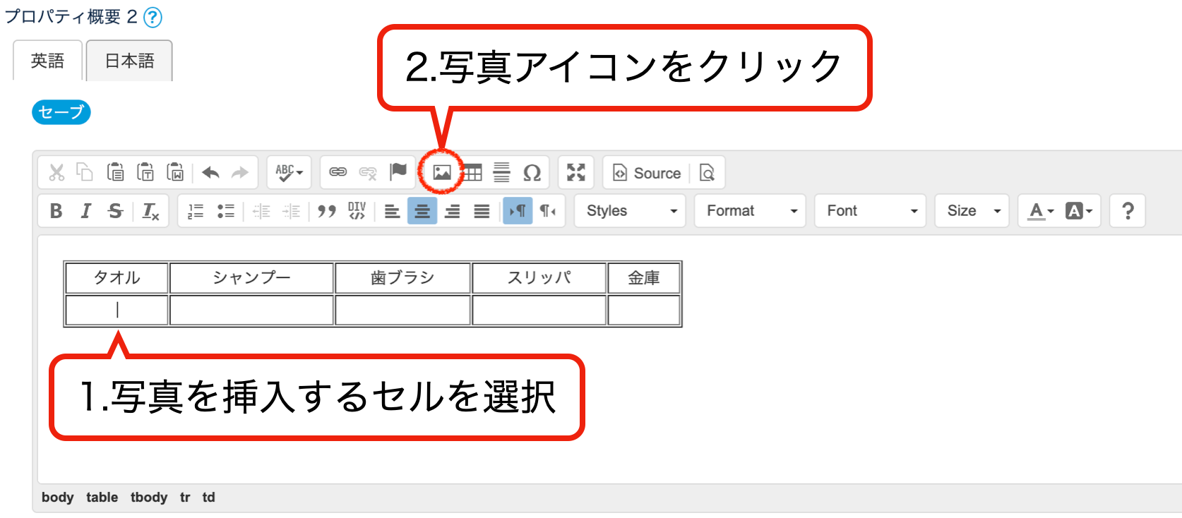Screen dimensions: 1182x518
Task: Open the text color picker
Action: (1041, 211)
